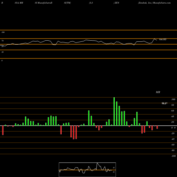
Task: Click the MR label above histogram
Action: [158, 92]
